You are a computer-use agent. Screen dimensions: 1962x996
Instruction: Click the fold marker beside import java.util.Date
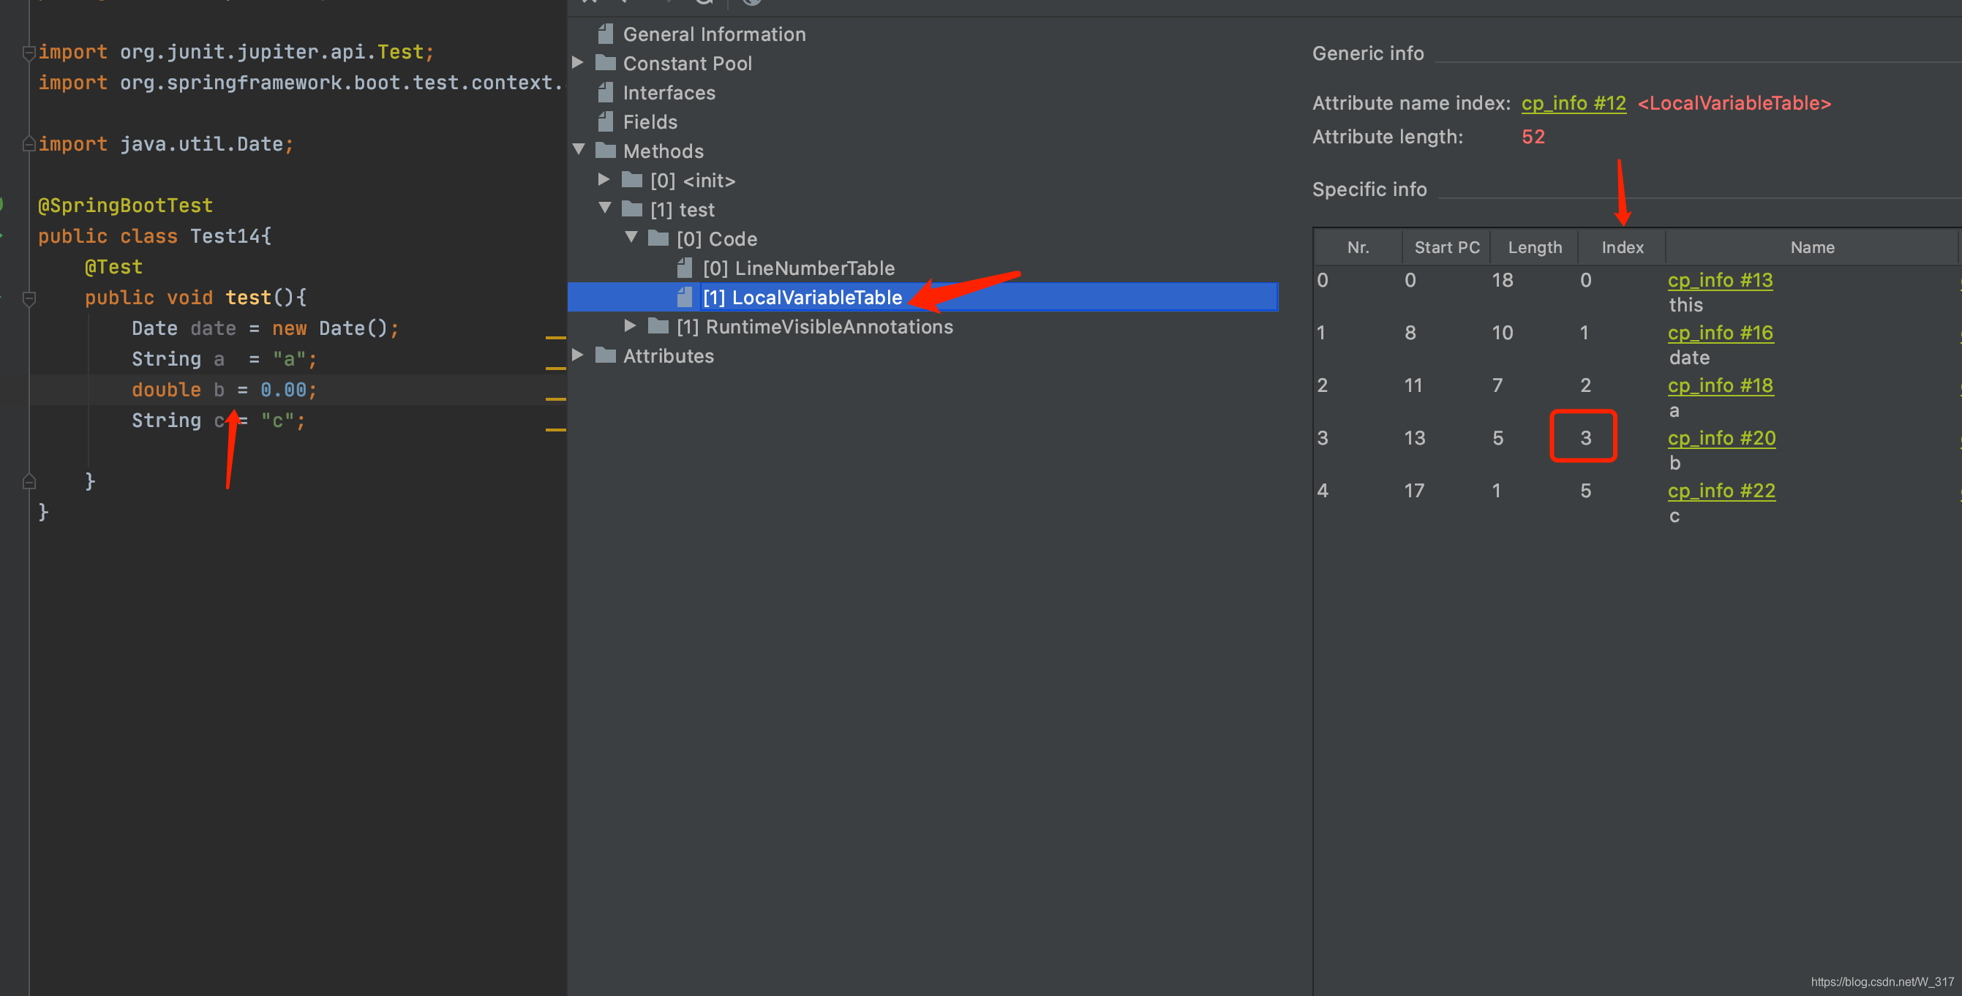tap(29, 144)
